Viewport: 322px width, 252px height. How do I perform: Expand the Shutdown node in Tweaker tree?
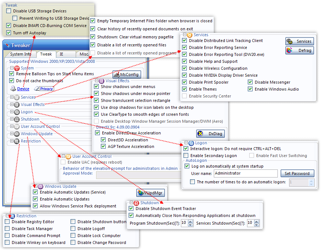[12, 119]
